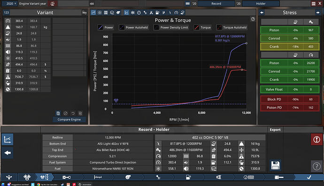Screen dimensions: 324x186
Task: Click the crossed-circle icon above Compare Engine
Action: [65, 113]
